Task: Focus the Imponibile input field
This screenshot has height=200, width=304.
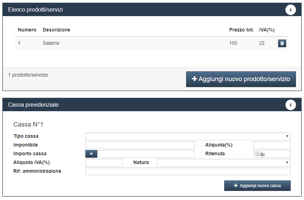Action: pos(140,145)
